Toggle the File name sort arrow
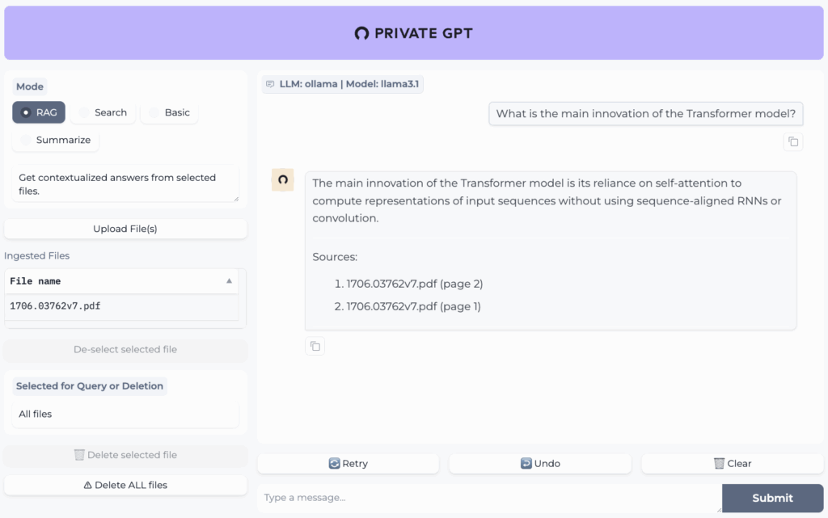 230,280
